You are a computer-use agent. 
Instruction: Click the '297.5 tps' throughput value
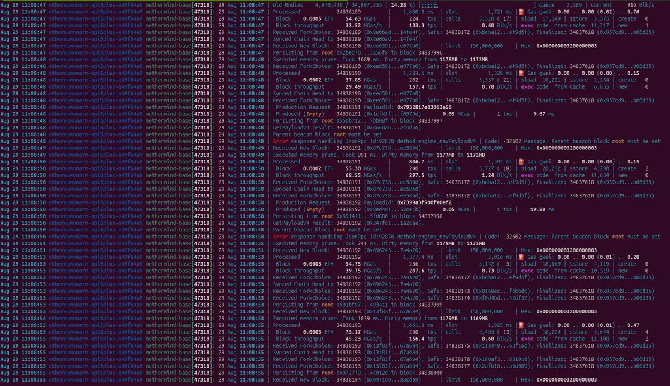click(424, 175)
